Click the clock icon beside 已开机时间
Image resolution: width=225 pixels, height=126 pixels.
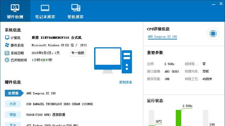click(7, 60)
